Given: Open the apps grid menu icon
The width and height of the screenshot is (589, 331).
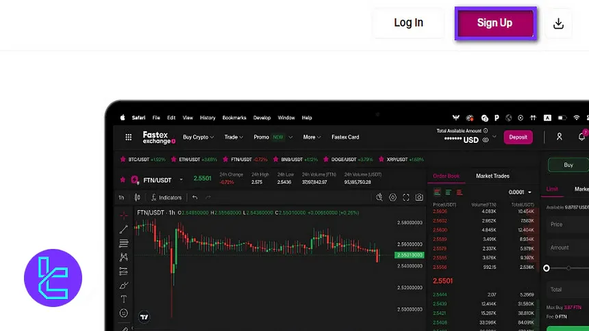Looking at the screenshot, I should click(x=129, y=137).
